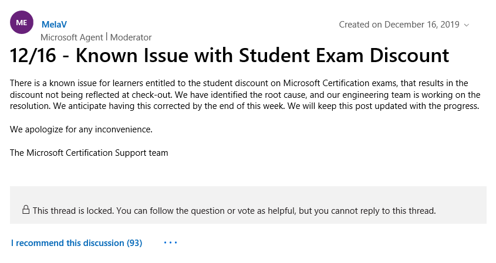The image size is (496, 263).
Task: Click the Moderator badge label
Action: (x=131, y=37)
